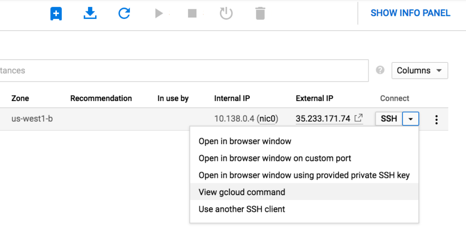Choose browser window using provided private SSH key
Screen dimensions: 466x247
304,175
